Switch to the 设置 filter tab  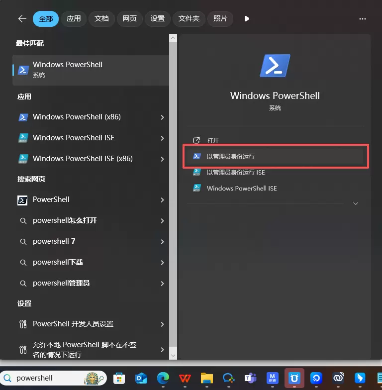pyautogui.click(x=157, y=18)
